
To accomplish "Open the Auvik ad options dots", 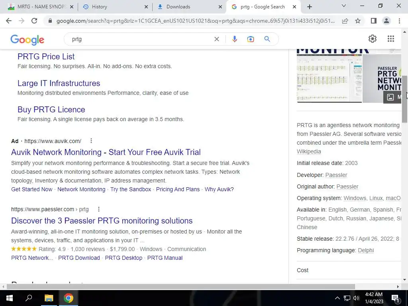I will [x=91, y=141].
